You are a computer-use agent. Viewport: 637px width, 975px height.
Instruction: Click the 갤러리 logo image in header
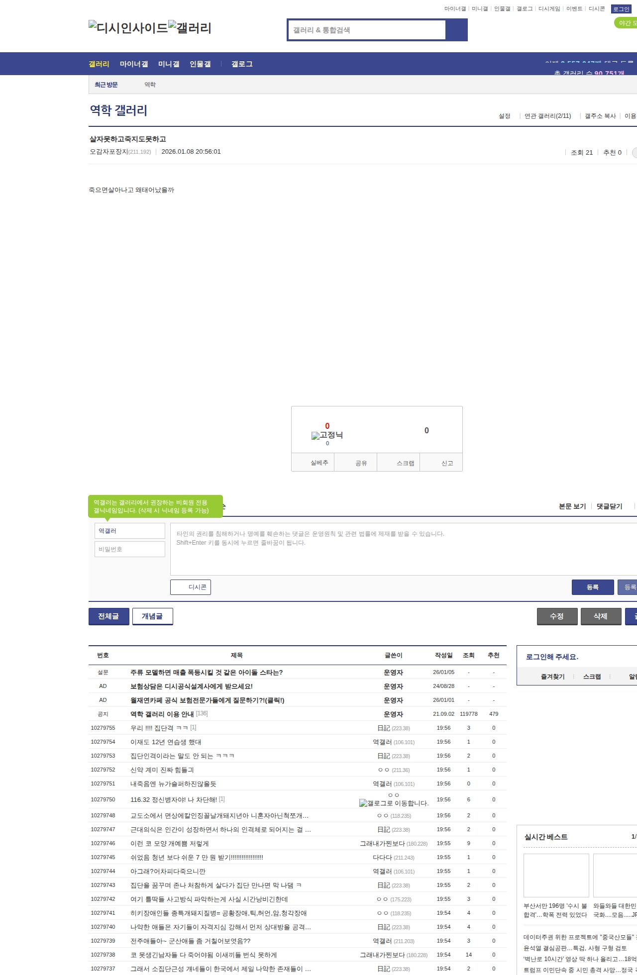[x=190, y=28]
